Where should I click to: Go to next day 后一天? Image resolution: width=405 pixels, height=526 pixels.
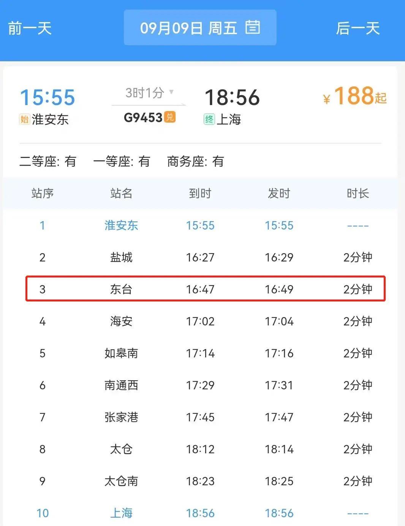(358, 29)
